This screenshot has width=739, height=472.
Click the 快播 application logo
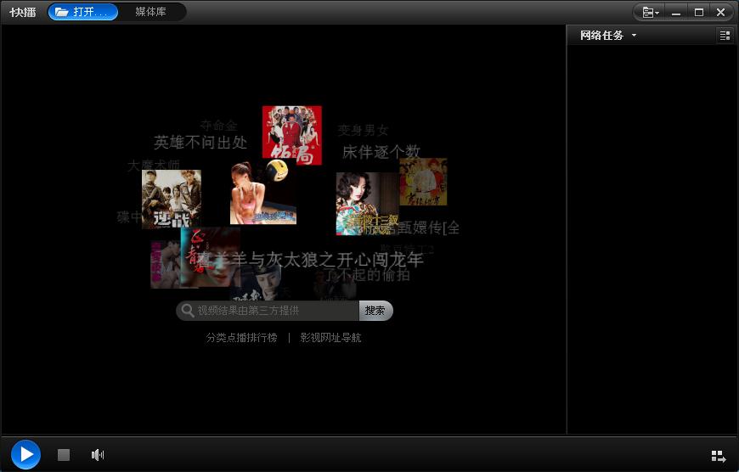click(23, 12)
